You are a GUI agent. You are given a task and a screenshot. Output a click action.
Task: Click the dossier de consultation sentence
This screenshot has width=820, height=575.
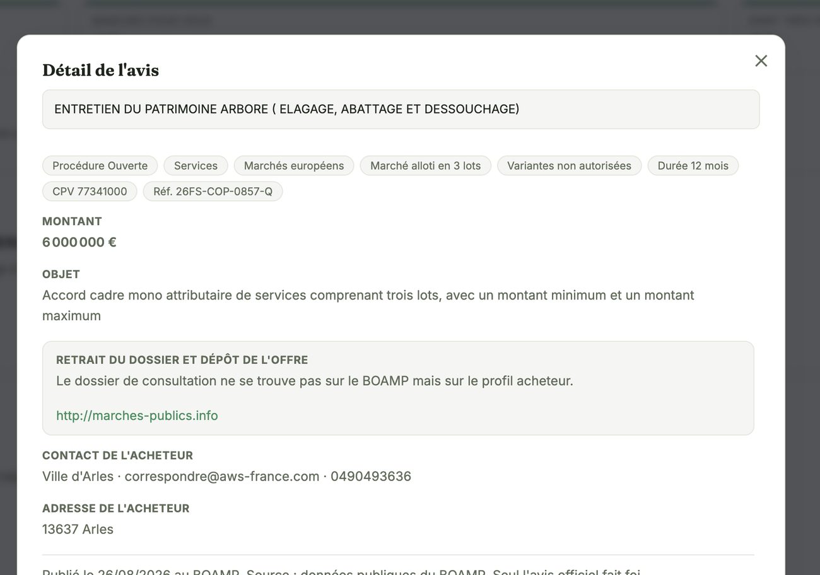[315, 381]
